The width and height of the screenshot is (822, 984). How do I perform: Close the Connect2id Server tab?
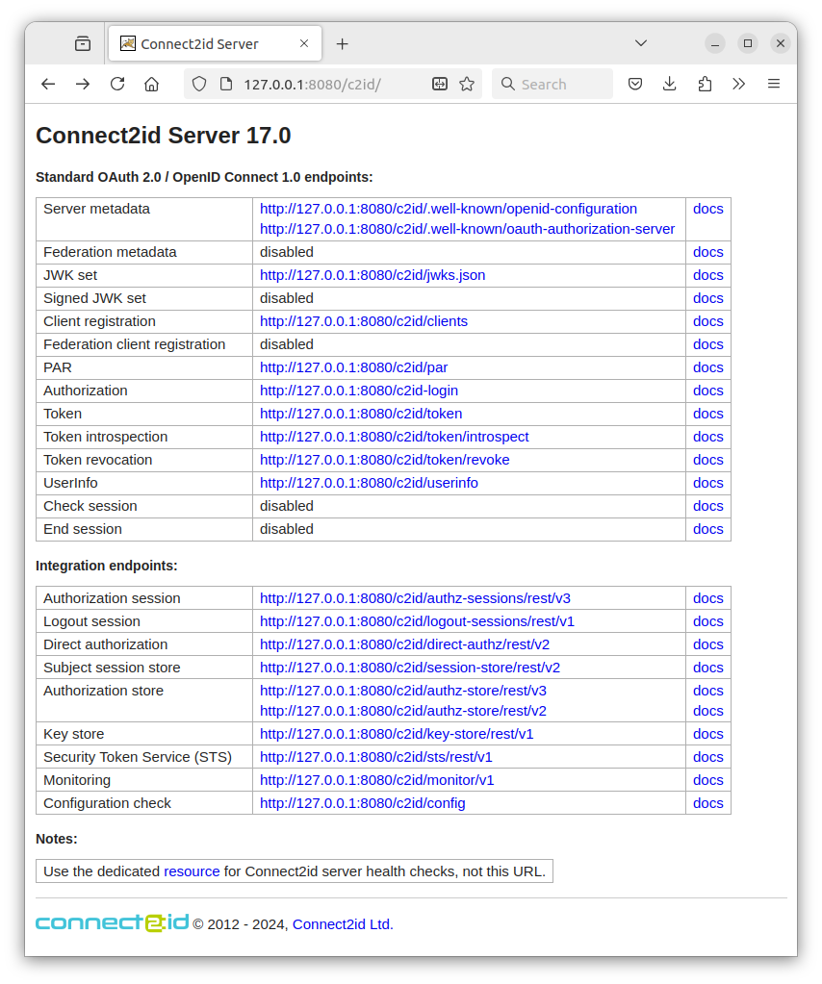point(304,43)
